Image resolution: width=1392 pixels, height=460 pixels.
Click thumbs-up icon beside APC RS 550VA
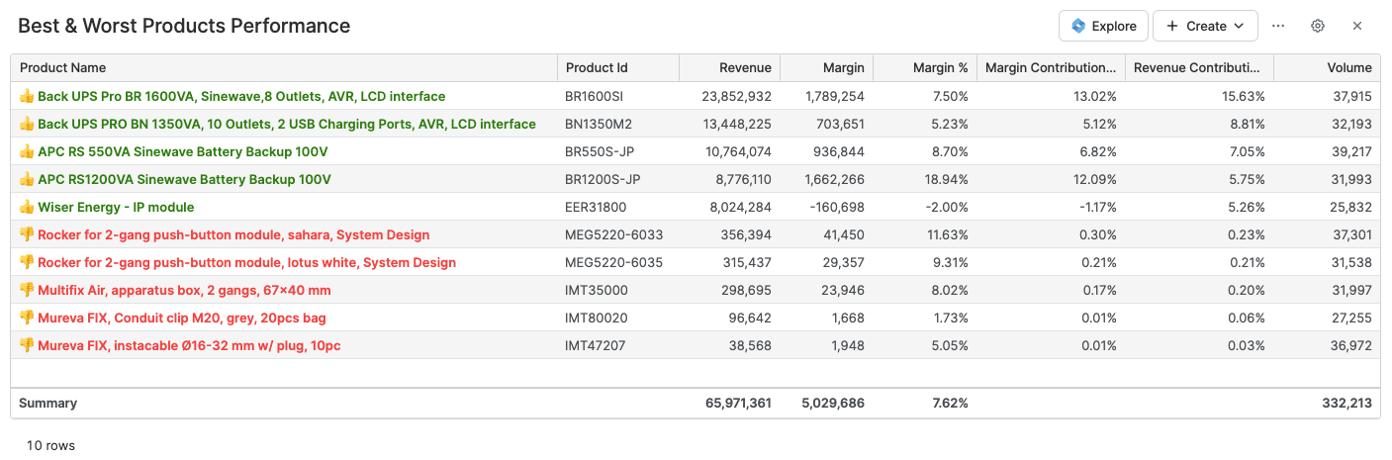[x=27, y=152]
